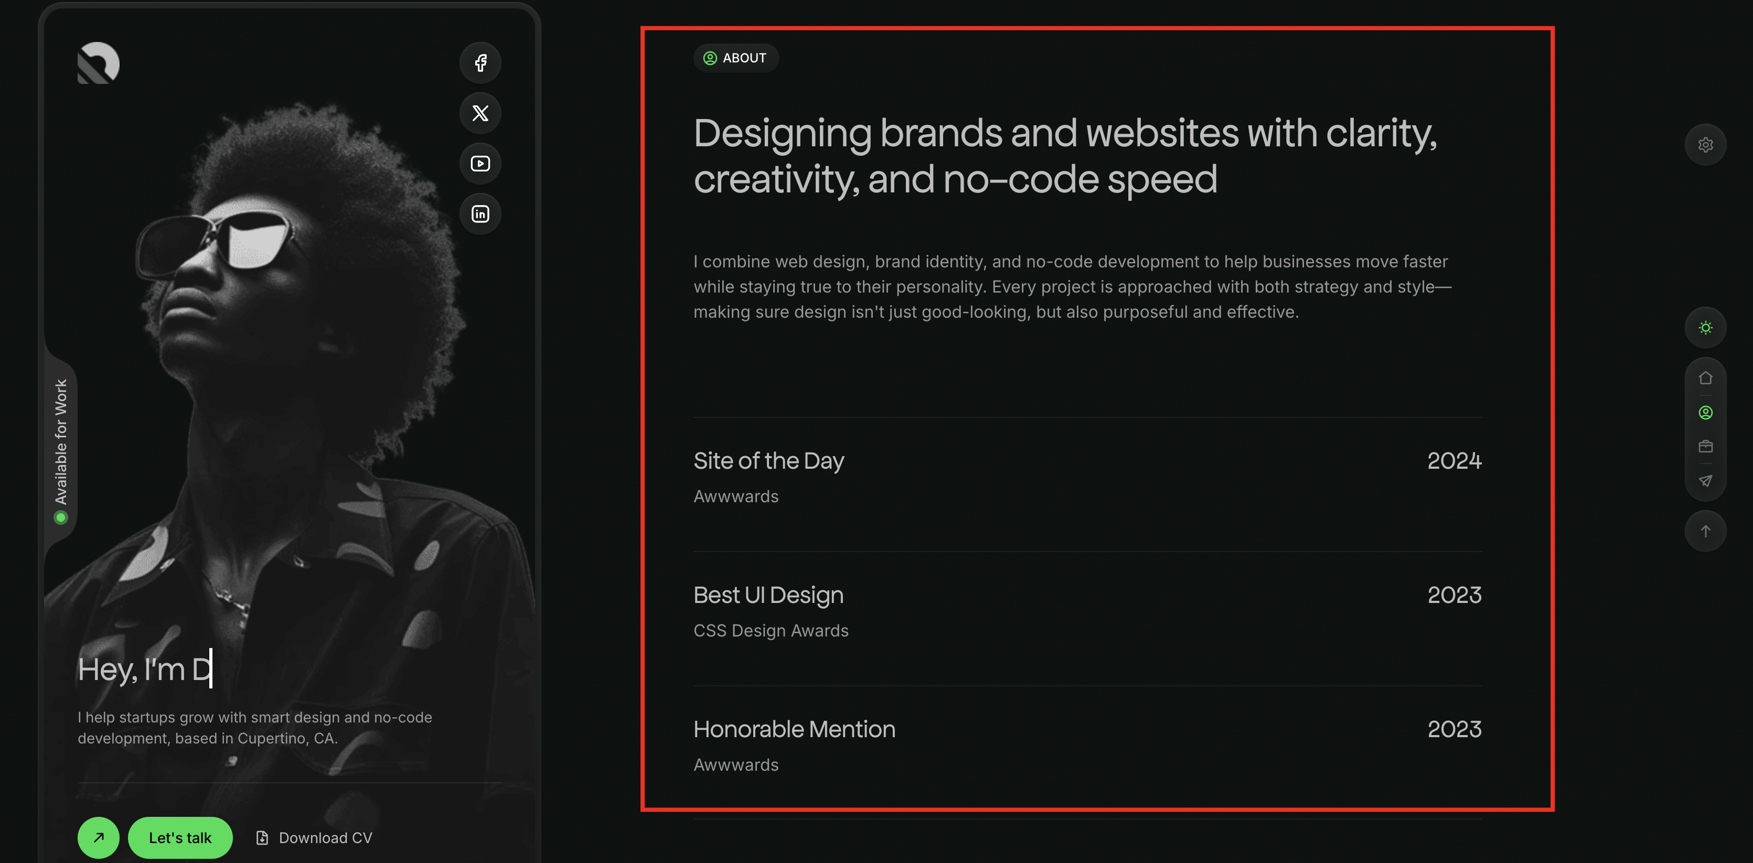Click the settings gear on right edge
Image resolution: width=1753 pixels, height=863 pixels.
point(1705,145)
